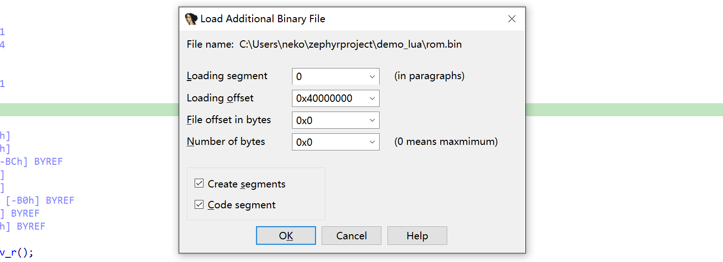Focus the 0x40000000 loading offset field
The height and width of the screenshot is (262, 723).
tap(329, 99)
